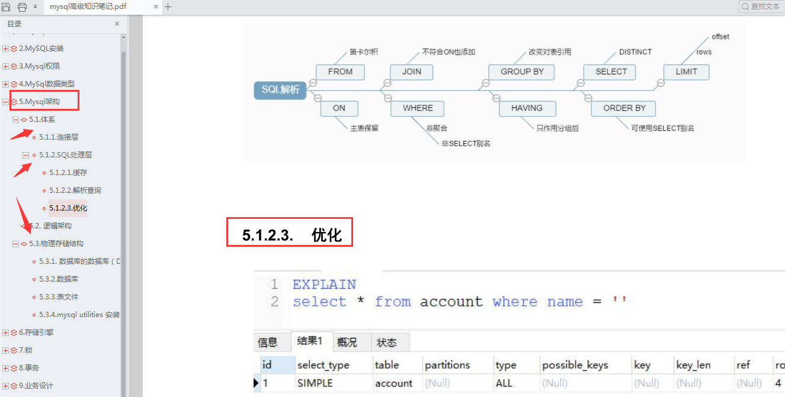Click the 'SELECT' node in the mind map
The width and height of the screenshot is (785, 397).
coord(611,72)
